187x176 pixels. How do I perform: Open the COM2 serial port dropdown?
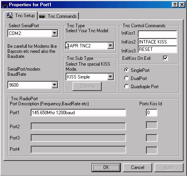[x=55, y=33]
